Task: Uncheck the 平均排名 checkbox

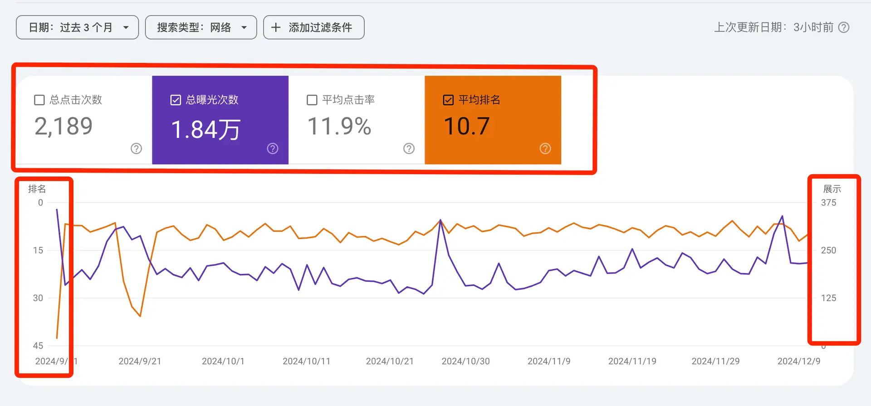Action: (x=448, y=100)
